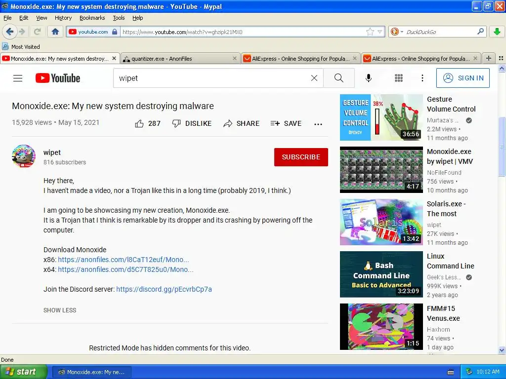Open the Monoxide.exe by wipet VMV thumbnail
506x379 pixels.
381,170
